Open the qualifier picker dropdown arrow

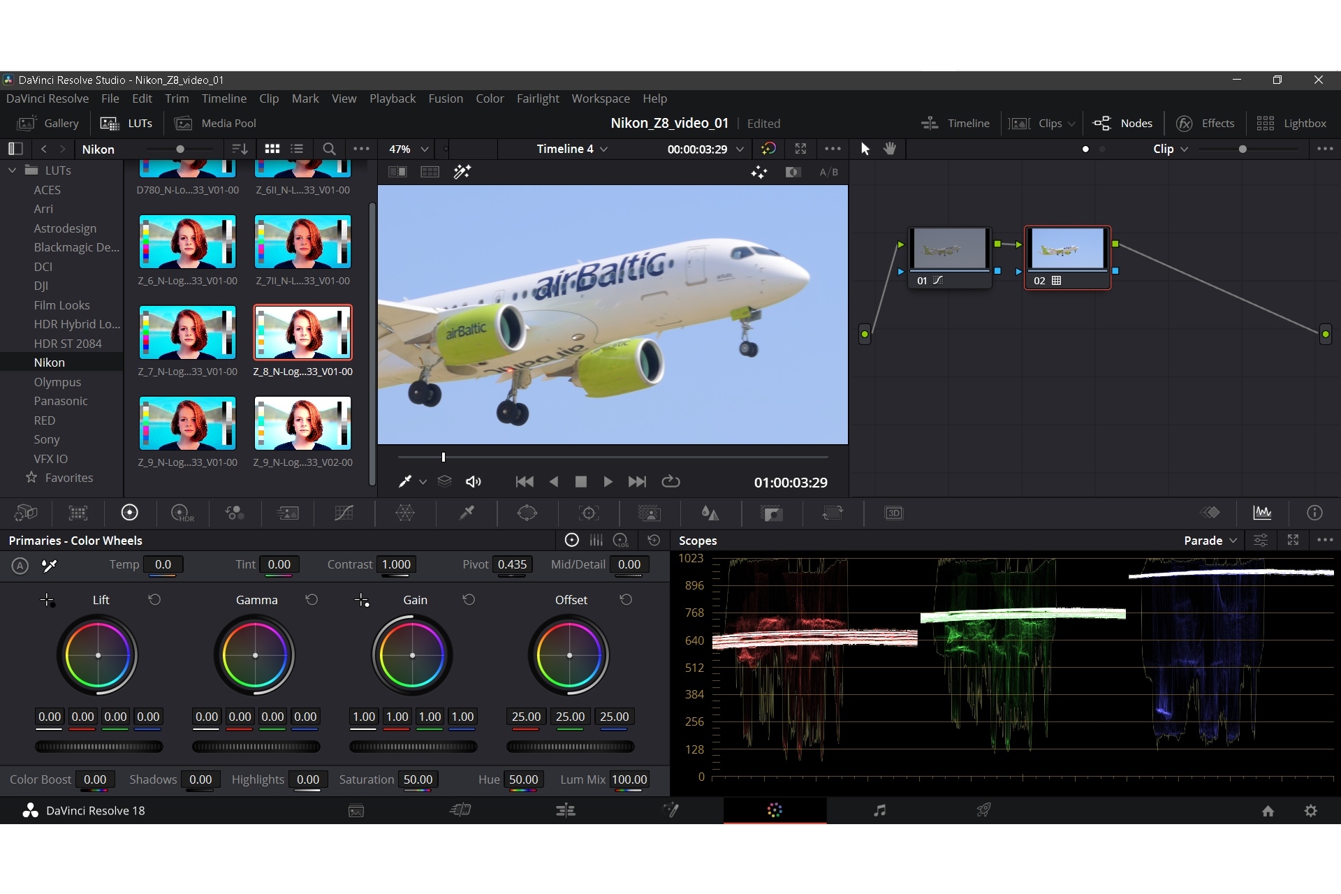coord(423,482)
